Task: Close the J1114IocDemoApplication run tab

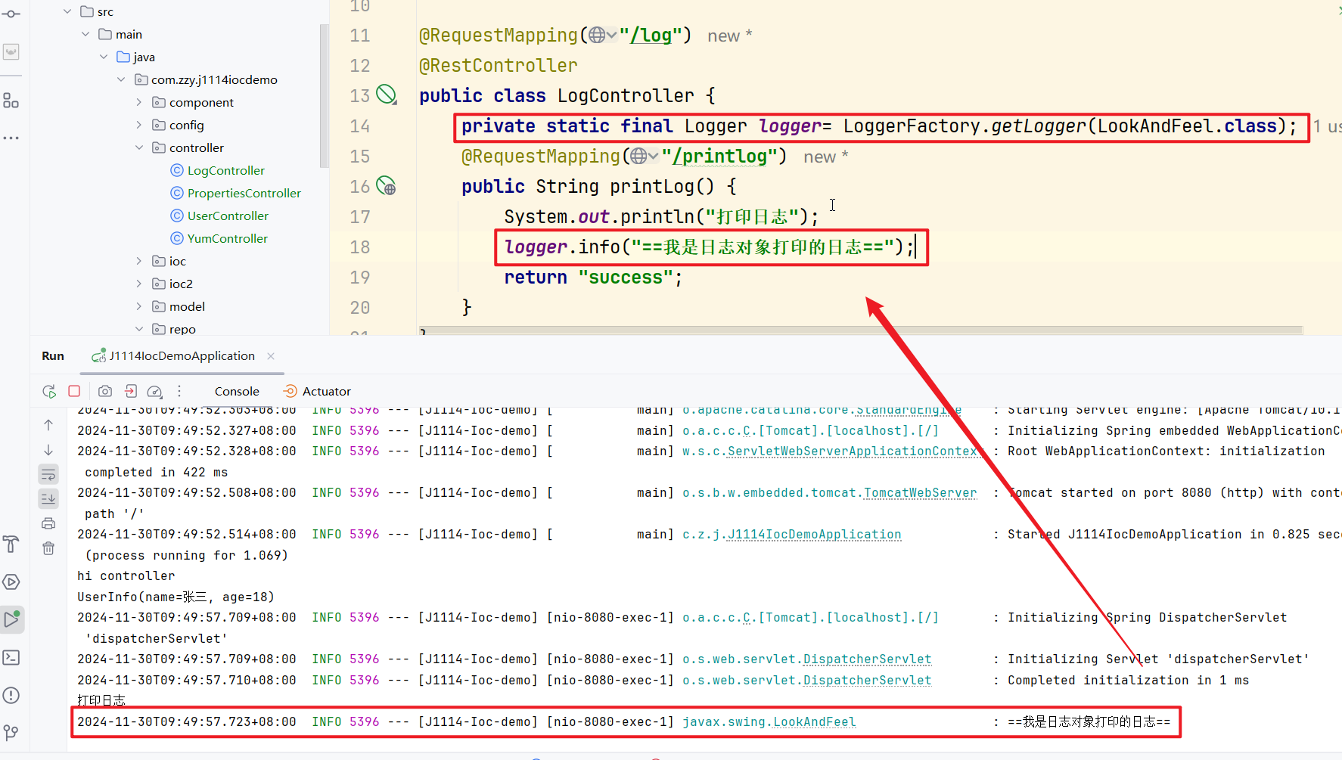Action: tap(271, 355)
